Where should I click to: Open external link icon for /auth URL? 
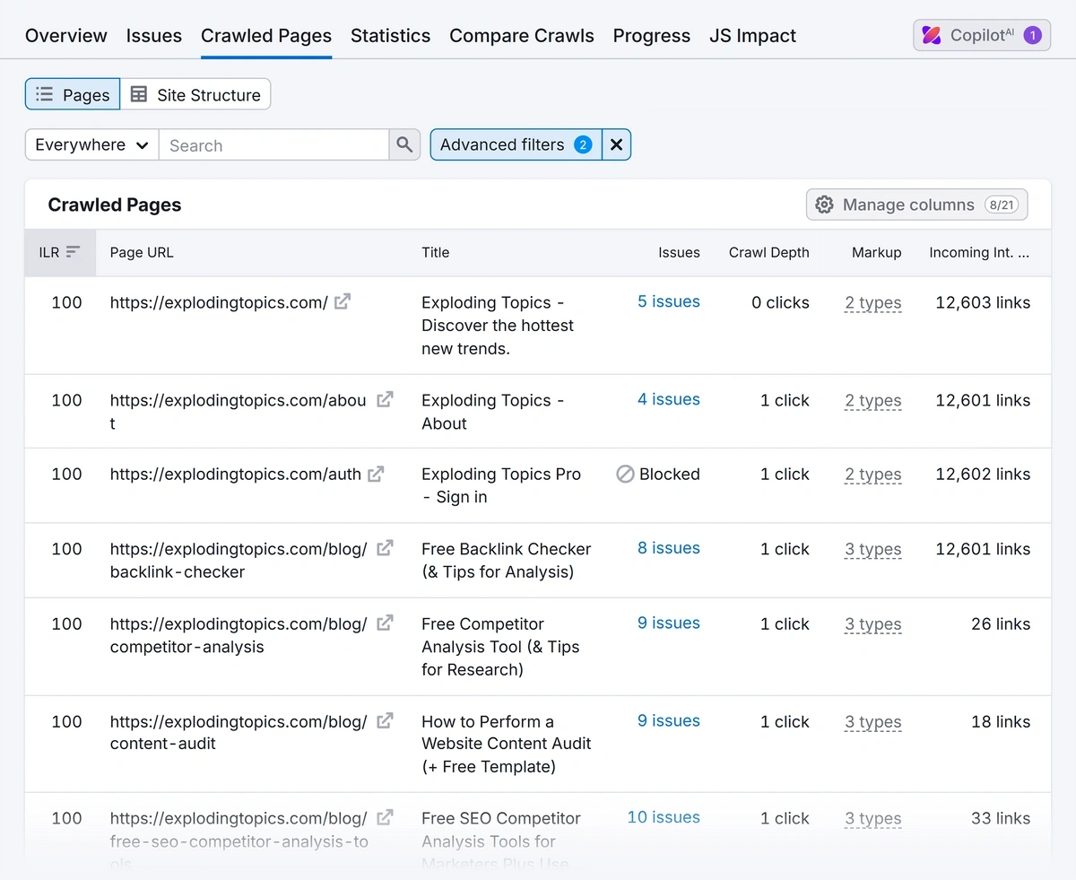pyautogui.click(x=376, y=474)
